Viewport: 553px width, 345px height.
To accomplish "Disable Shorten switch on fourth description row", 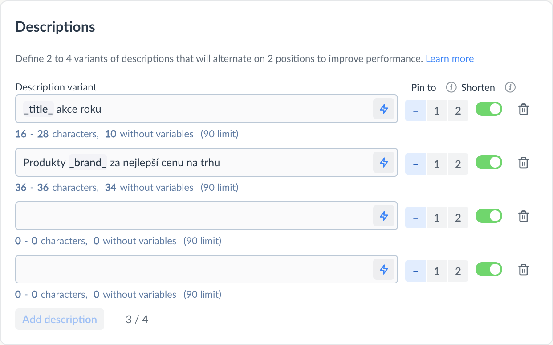I will 489,270.
